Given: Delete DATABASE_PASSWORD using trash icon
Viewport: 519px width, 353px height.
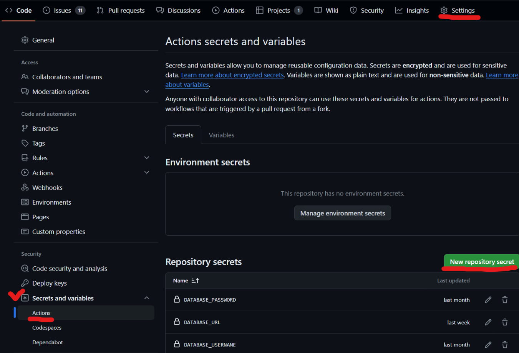Looking at the screenshot, I should 505,300.
